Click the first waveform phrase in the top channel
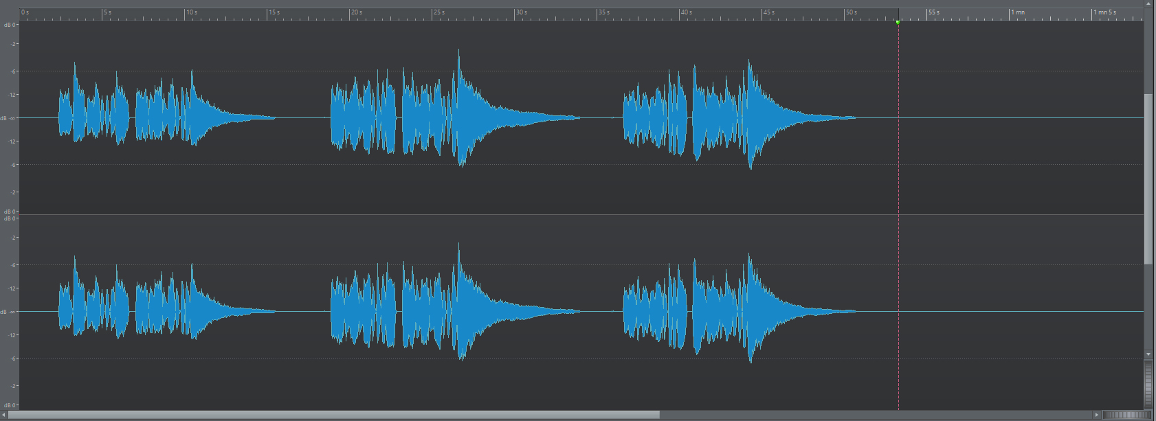Image resolution: width=1156 pixels, height=421 pixels. [165, 117]
